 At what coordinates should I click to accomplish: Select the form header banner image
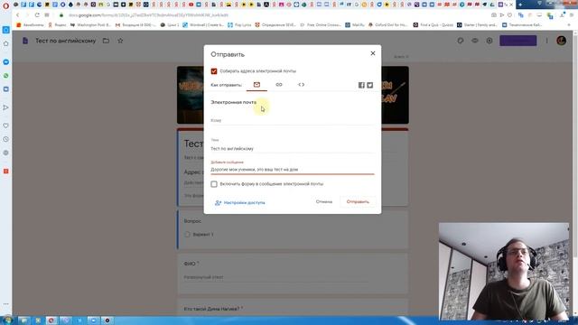[293, 95]
